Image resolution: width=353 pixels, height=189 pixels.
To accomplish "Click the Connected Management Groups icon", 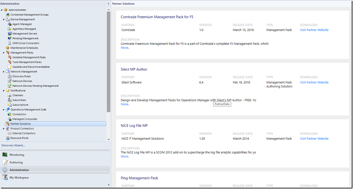I will click(8, 15).
